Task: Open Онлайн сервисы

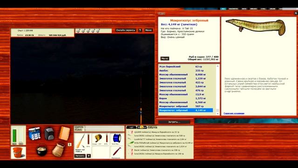Action: 126,30
